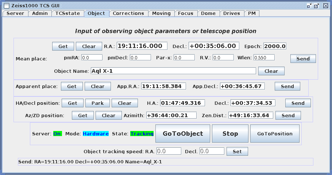Stop the telescope with Stop button
The width and height of the screenshot is (332, 175).
230,134
